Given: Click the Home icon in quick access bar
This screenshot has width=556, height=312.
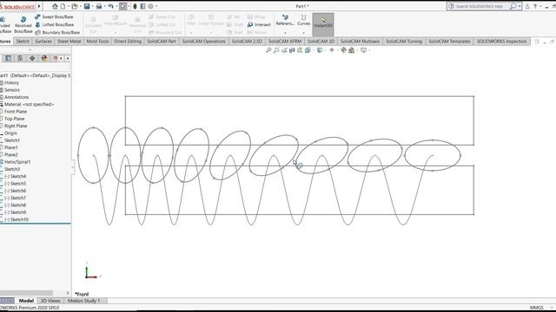Looking at the screenshot, I should pos(55,6).
